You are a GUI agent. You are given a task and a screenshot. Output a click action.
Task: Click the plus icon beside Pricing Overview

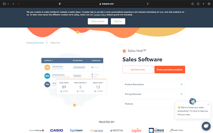[181, 94]
